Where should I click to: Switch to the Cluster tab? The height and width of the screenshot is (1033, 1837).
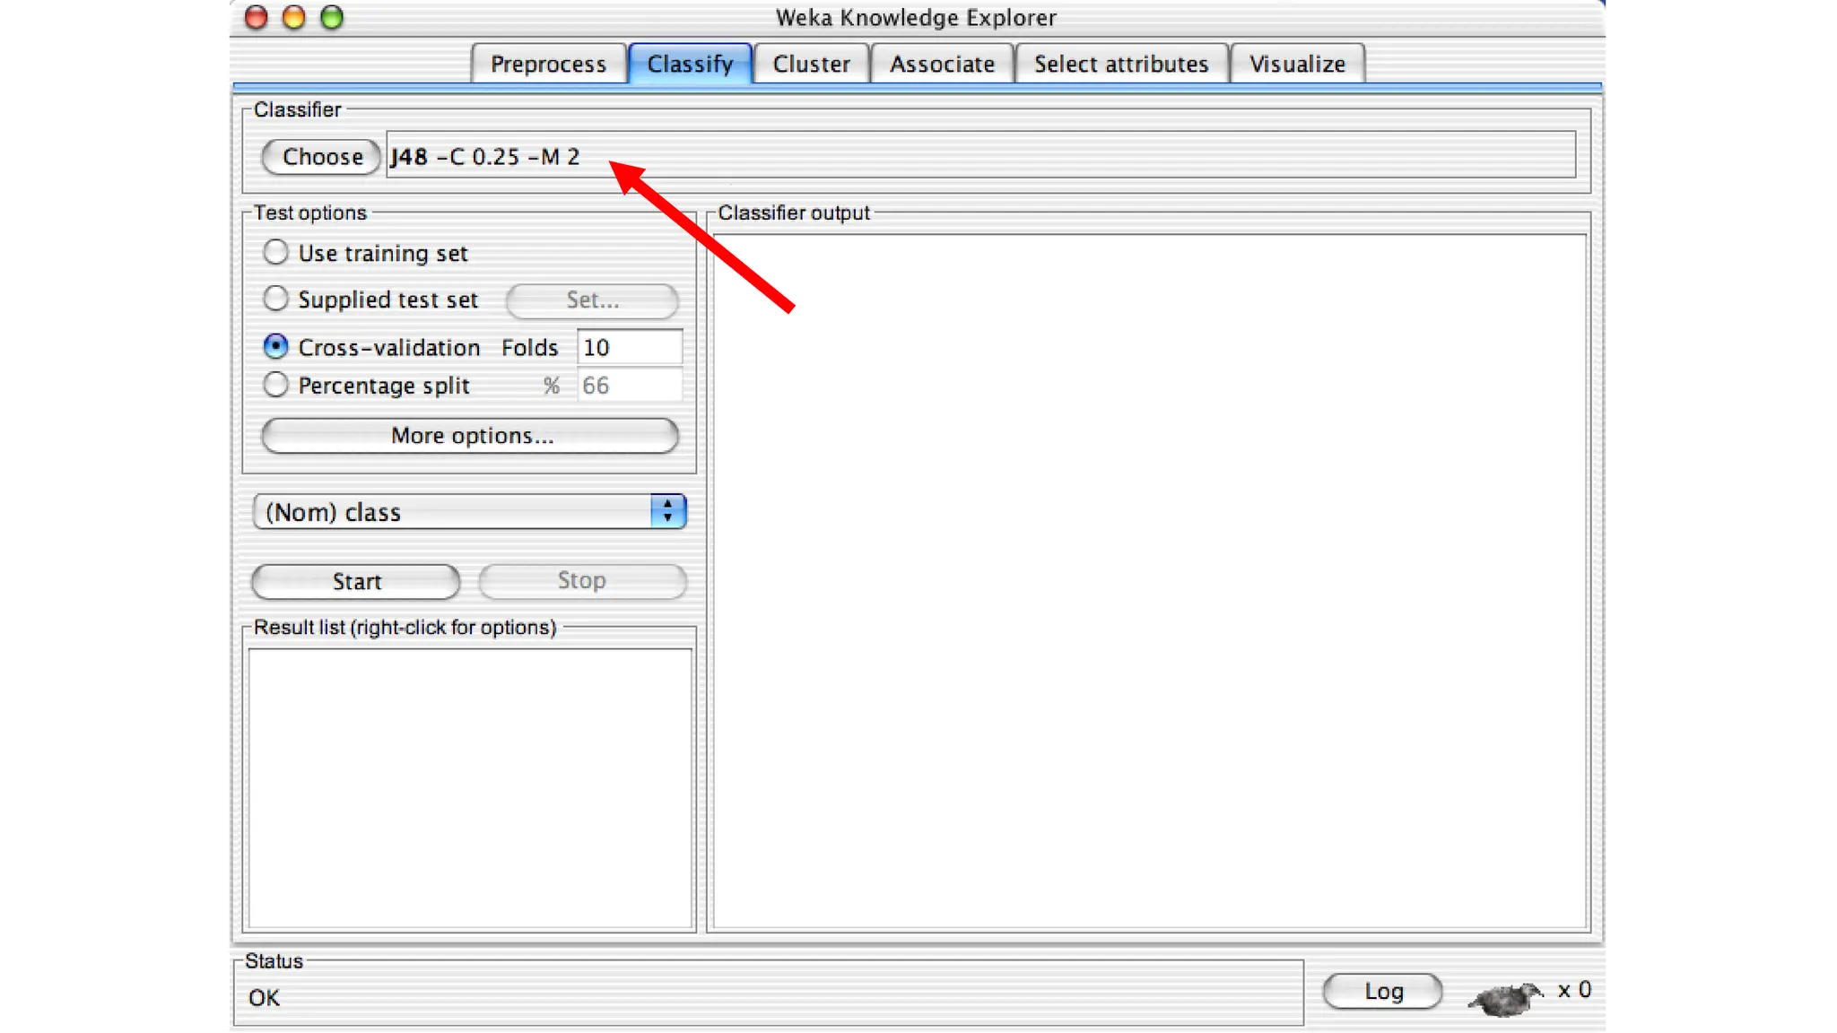pyautogui.click(x=811, y=65)
